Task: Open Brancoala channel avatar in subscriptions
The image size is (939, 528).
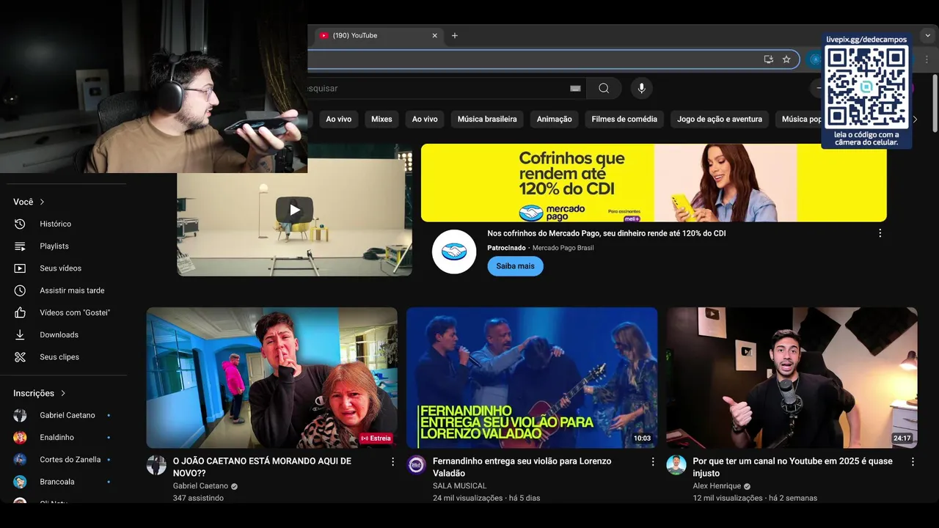Action: click(20, 482)
